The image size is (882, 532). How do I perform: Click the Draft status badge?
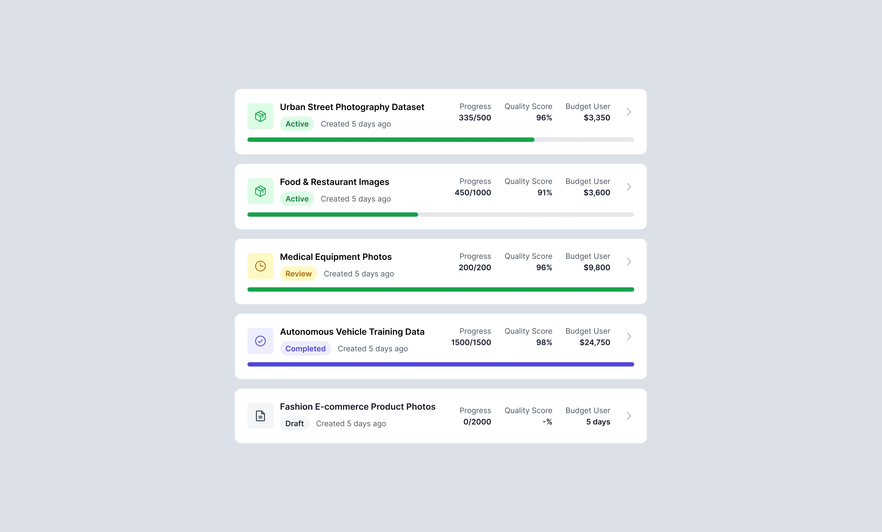[x=294, y=423]
